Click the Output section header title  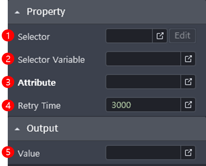[43, 128]
